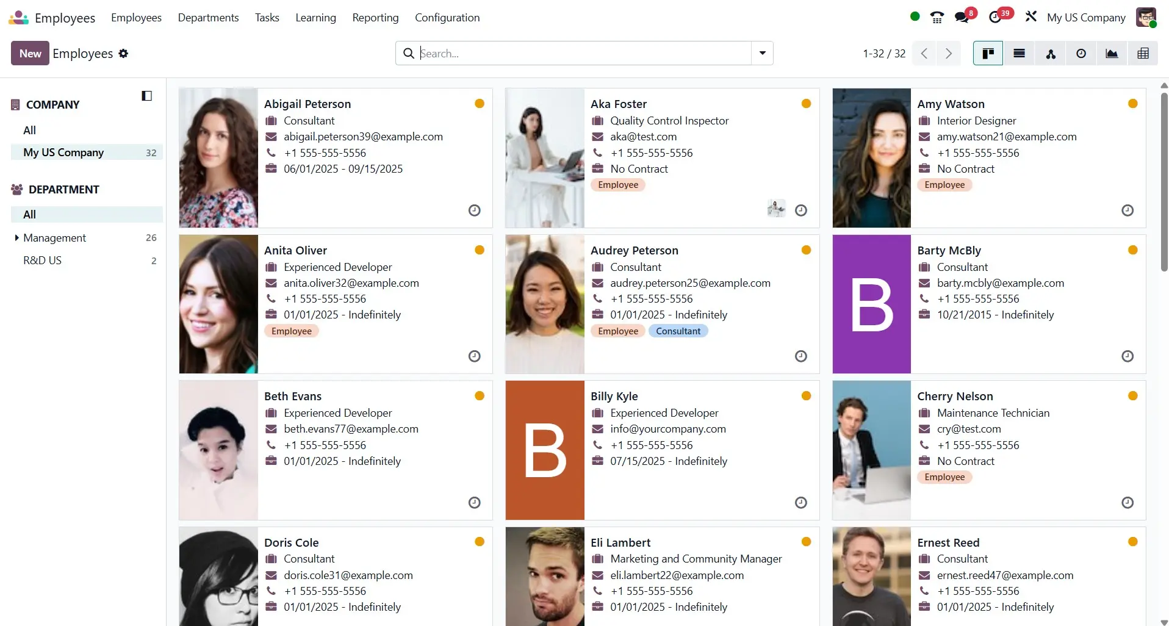1169x626 pixels.
Task: Click presence status dot on Barty McBly card
Action: coord(1132,250)
